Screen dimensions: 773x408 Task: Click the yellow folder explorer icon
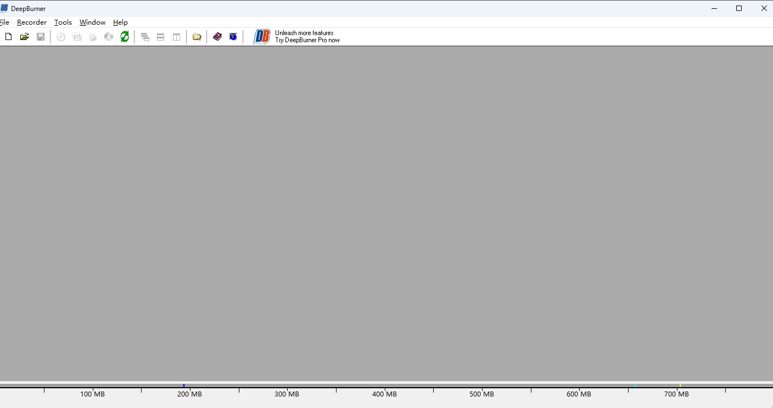[x=197, y=37]
